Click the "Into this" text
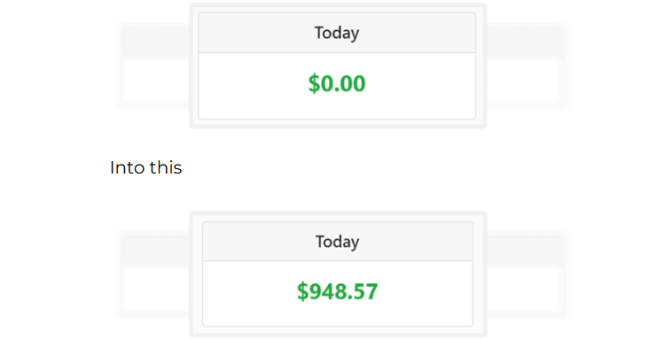This screenshot has width=672, height=340. [x=145, y=167]
